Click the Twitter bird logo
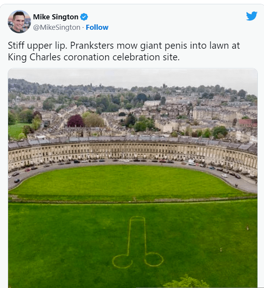Screen dimensions: 264x288 [252, 16]
